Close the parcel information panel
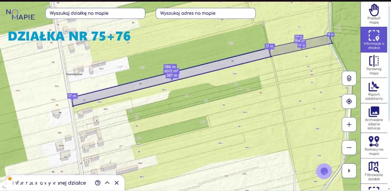Image resolution: width=391 pixels, height=191 pixels. [x=116, y=183]
